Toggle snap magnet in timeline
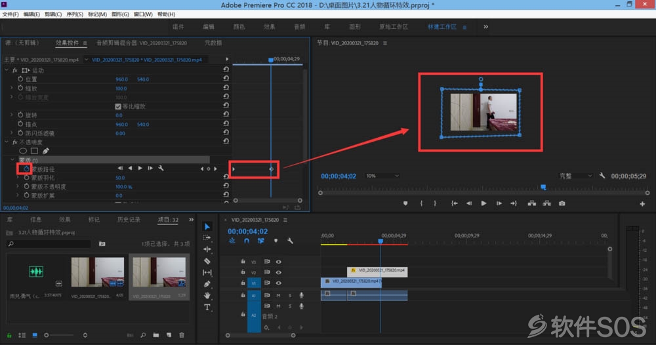The width and height of the screenshot is (656, 345). pyautogui.click(x=247, y=241)
